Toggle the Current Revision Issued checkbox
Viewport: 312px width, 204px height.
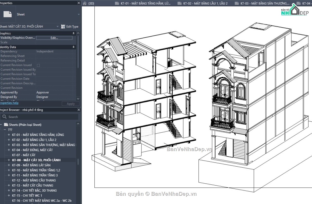coord(38,65)
